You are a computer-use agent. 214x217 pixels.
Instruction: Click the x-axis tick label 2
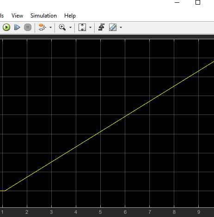point(27,212)
